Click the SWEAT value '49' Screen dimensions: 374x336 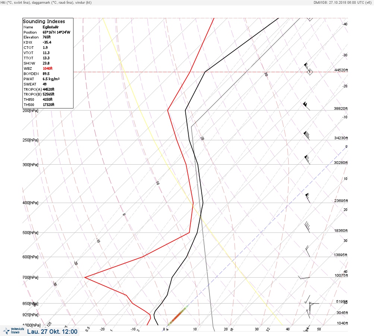click(x=45, y=84)
